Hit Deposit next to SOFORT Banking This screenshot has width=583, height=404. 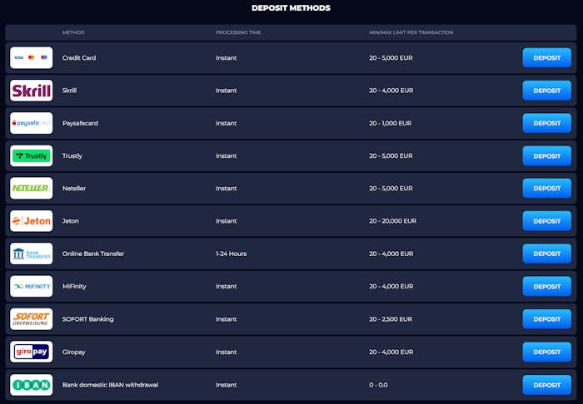pos(546,319)
